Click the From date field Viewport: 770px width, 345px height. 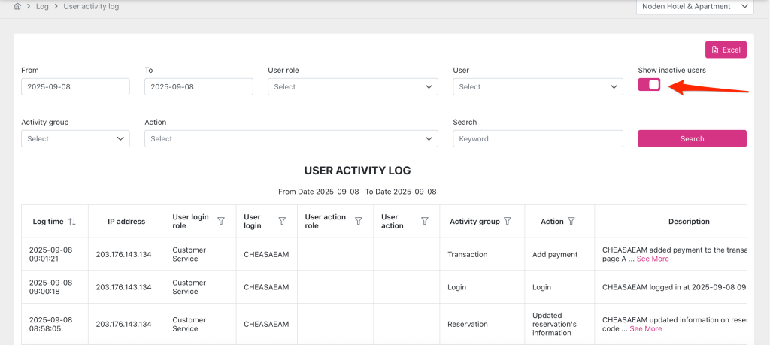tap(75, 87)
